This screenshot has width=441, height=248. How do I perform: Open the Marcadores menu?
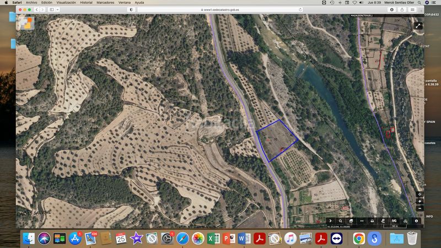[x=105, y=2]
